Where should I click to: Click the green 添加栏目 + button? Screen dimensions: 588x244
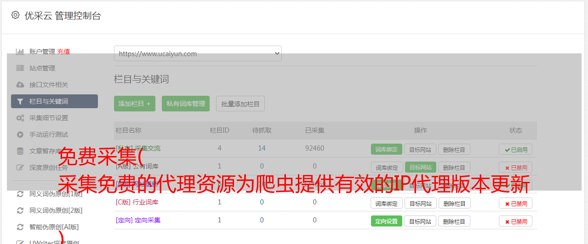pos(135,104)
